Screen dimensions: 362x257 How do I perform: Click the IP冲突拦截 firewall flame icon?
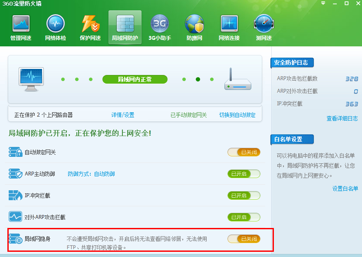click(x=16, y=195)
